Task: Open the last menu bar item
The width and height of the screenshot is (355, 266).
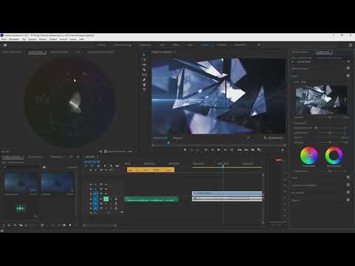Action: pos(81,39)
